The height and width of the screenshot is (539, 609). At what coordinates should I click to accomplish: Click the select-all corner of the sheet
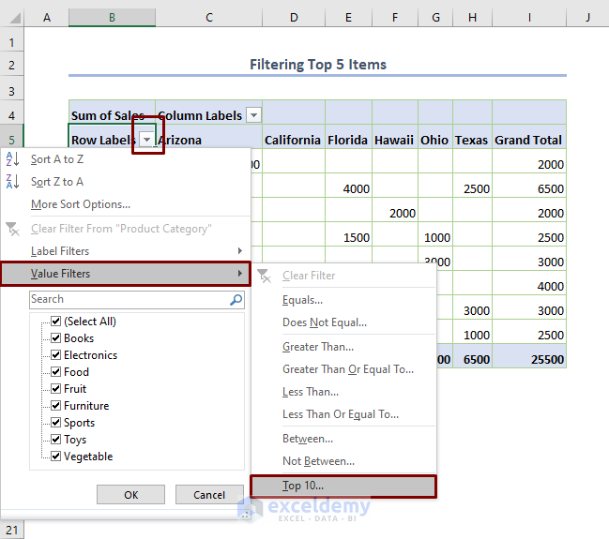(14, 18)
